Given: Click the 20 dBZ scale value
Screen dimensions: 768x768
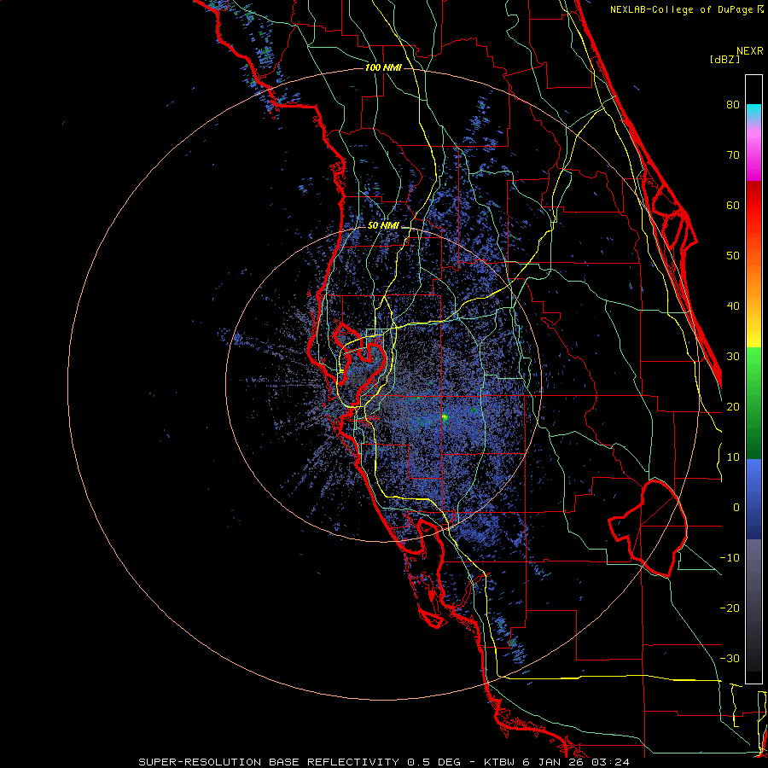Looking at the screenshot, I should [733, 406].
